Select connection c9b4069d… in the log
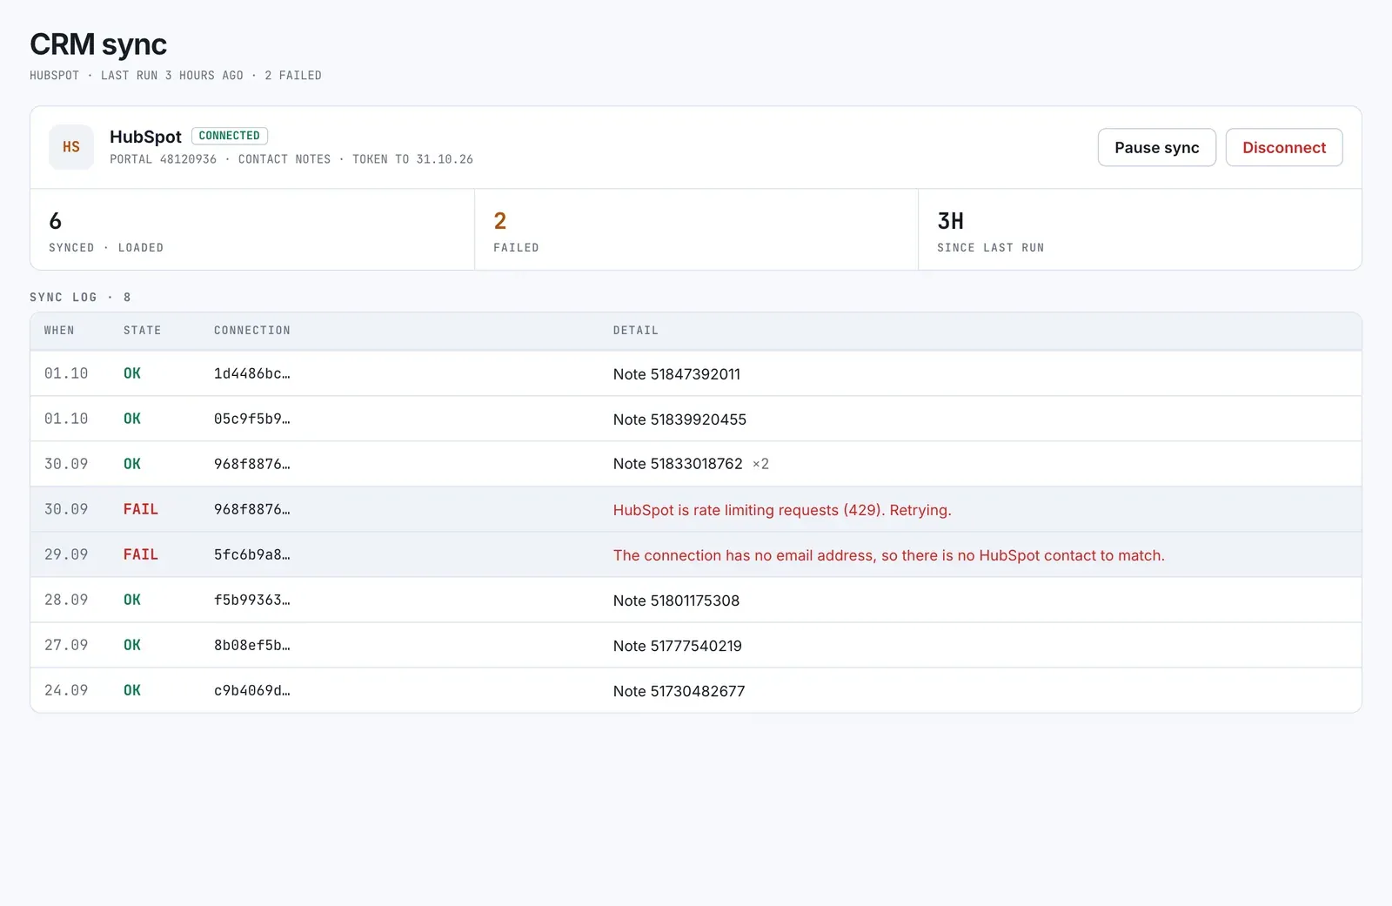This screenshot has height=906, width=1392. pos(252,690)
